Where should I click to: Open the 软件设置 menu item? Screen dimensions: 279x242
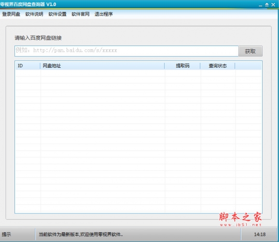(x=57, y=14)
